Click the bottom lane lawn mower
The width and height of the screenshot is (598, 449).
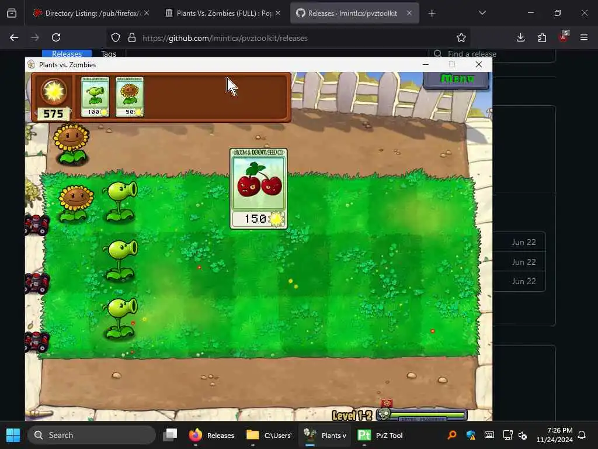[37, 341]
